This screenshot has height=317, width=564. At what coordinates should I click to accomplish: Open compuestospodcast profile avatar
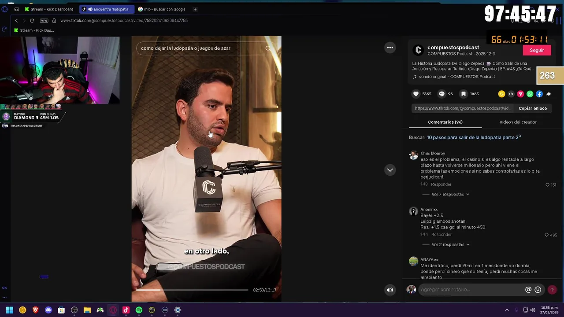(x=419, y=50)
